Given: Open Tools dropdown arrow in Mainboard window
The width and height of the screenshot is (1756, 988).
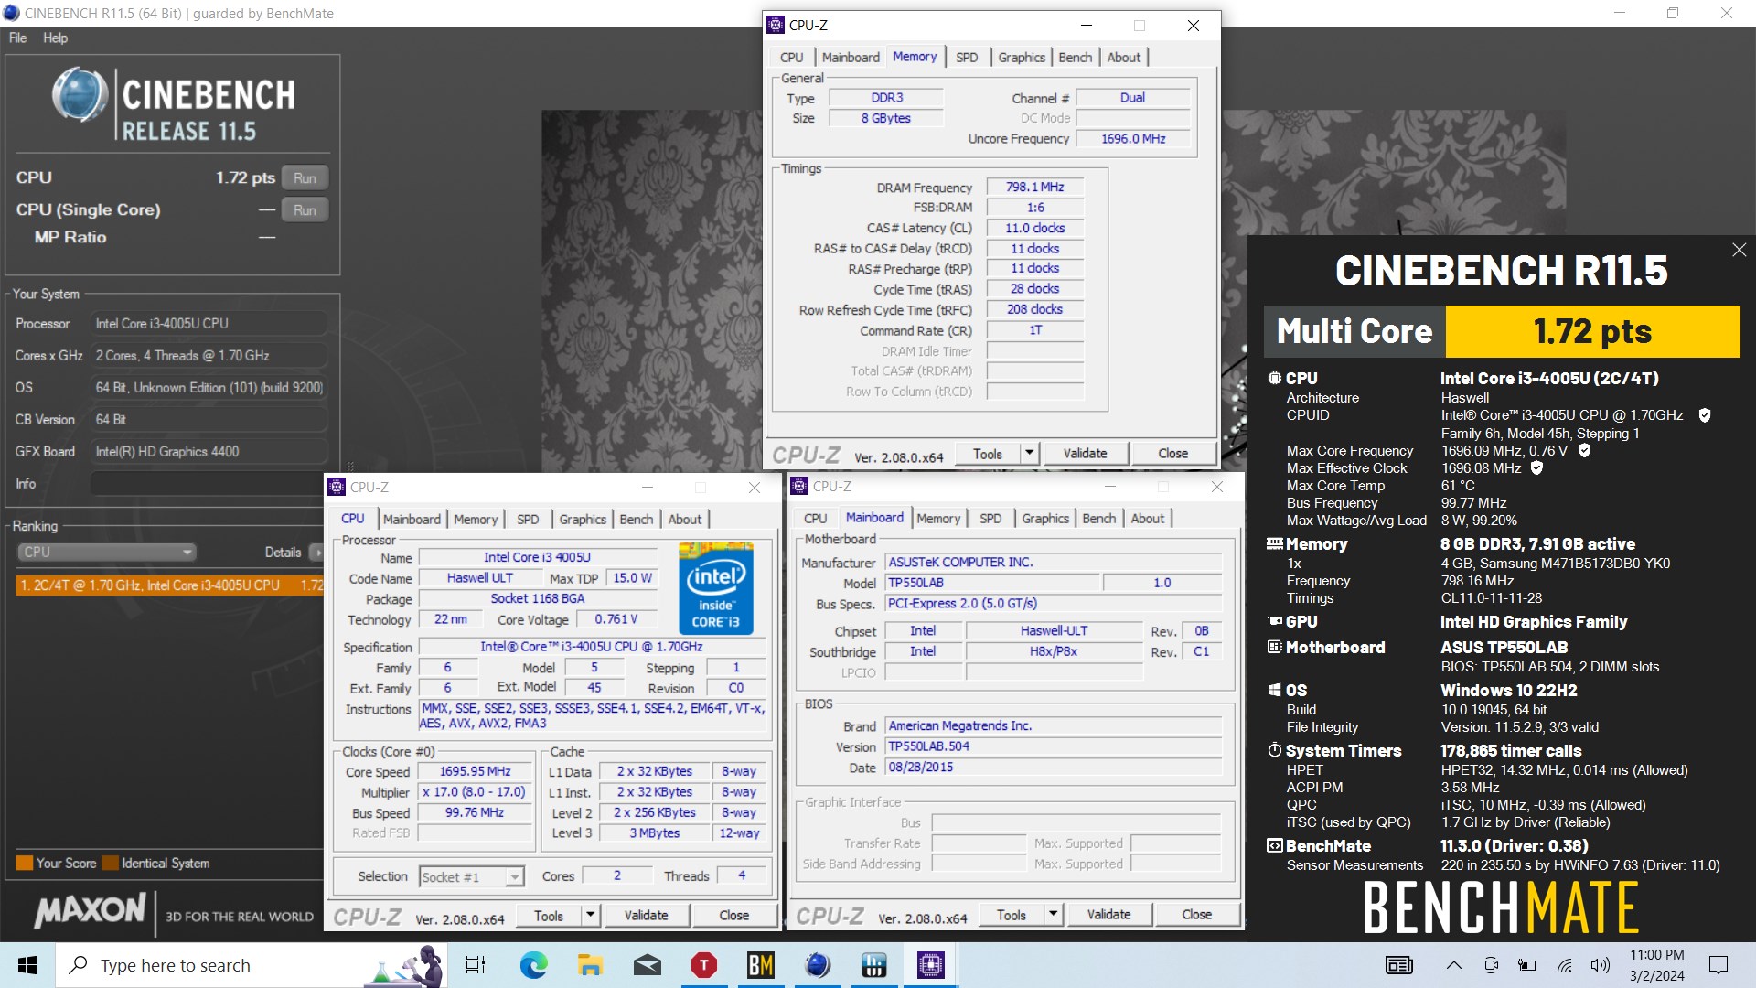Looking at the screenshot, I should pos(1053,915).
